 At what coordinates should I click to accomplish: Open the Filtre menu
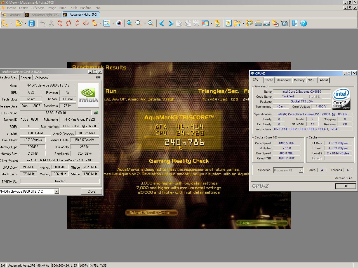click(63, 8)
